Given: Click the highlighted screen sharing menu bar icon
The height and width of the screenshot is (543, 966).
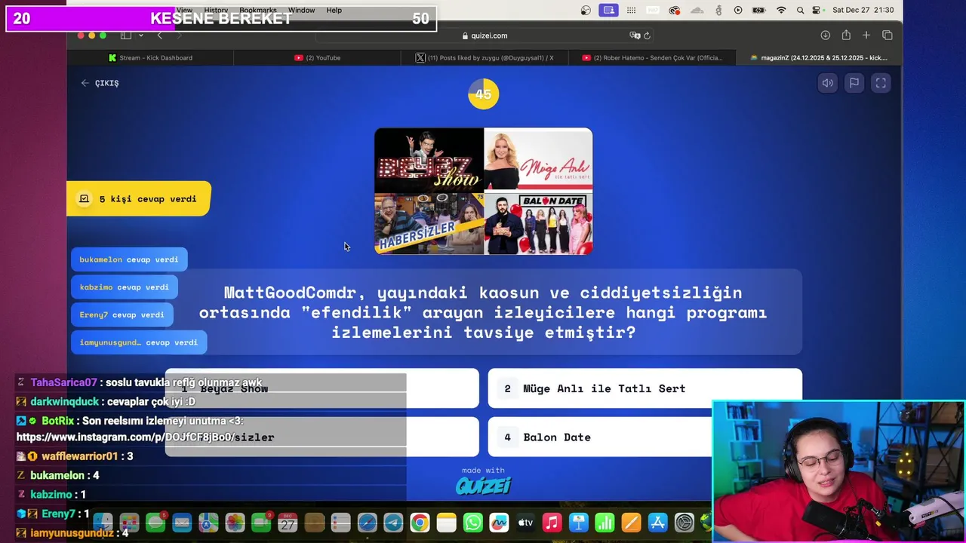Looking at the screenshot, I should tap(609, 11).
